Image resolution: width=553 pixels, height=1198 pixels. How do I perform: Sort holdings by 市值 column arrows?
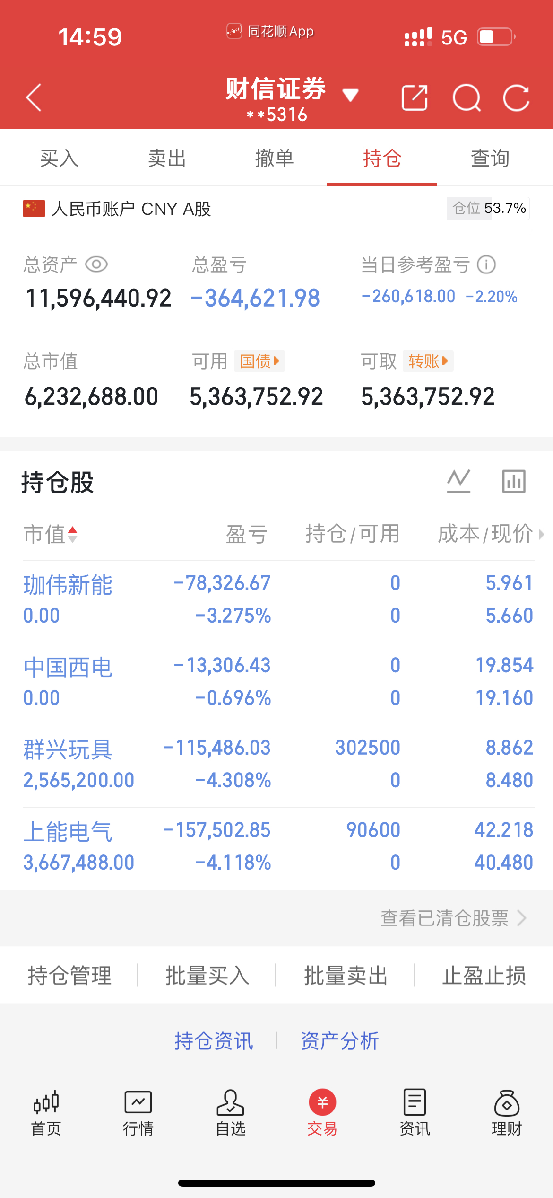(72, 534)
